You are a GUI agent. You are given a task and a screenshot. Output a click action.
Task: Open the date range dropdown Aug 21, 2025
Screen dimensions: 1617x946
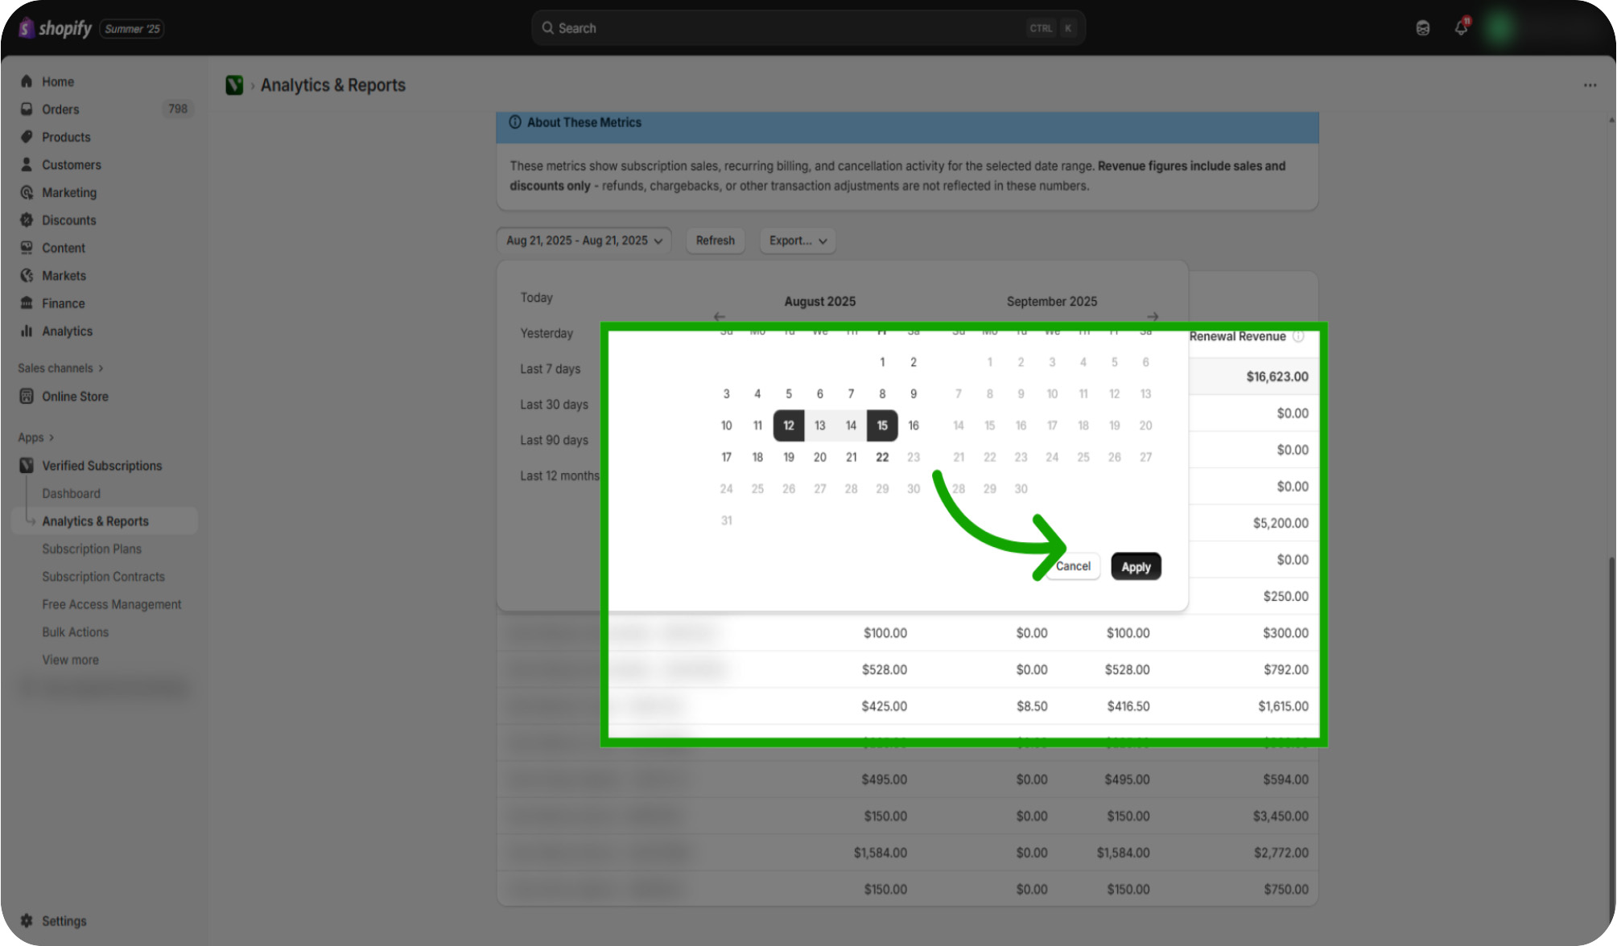point(584,241)
